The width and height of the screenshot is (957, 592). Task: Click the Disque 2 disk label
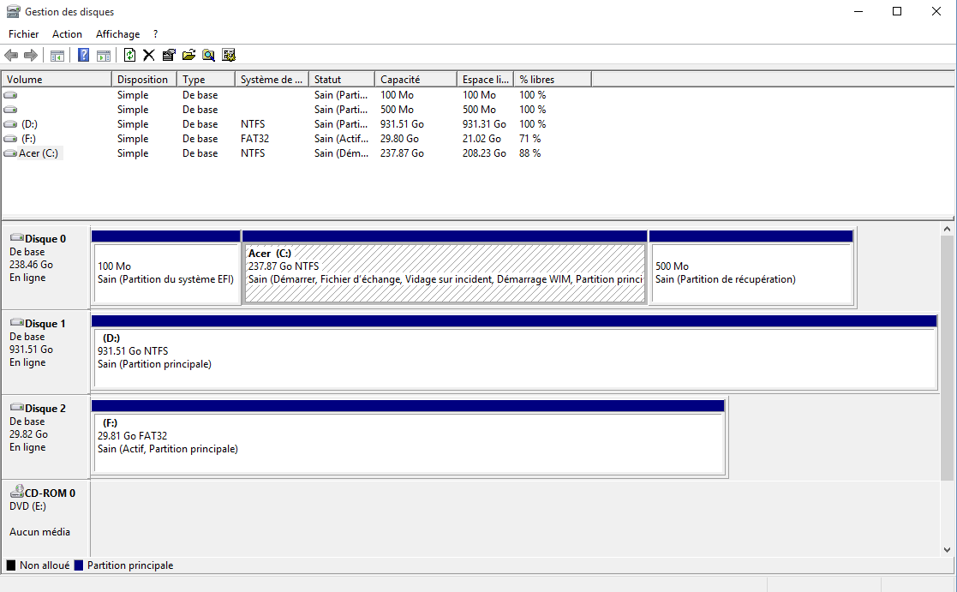pos(45,409)
